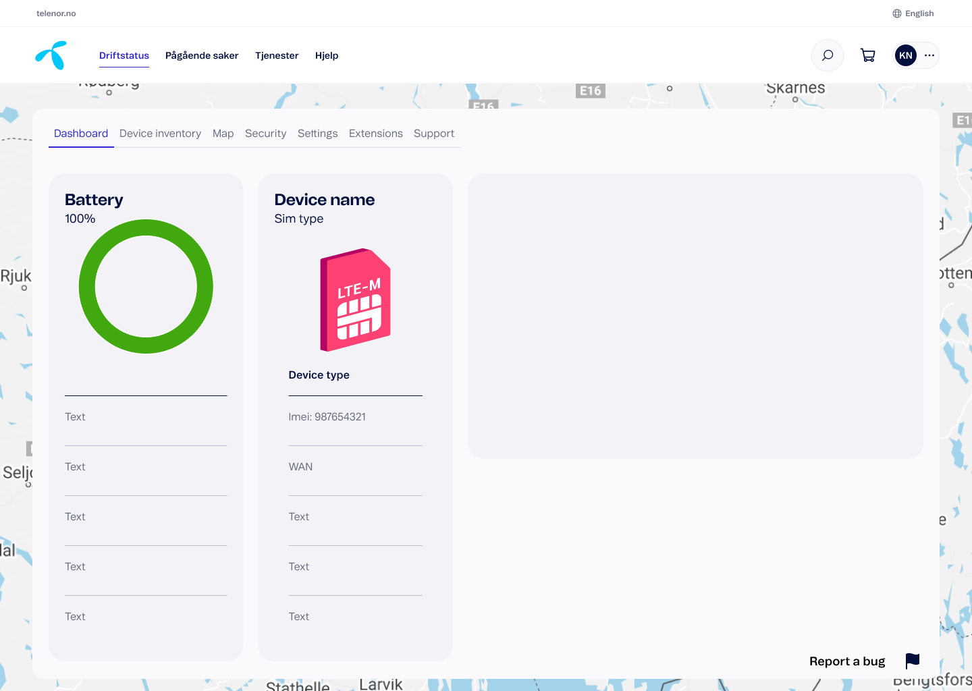
Task: Open the three-dot account menu
Action: click(x=929, y=55)
